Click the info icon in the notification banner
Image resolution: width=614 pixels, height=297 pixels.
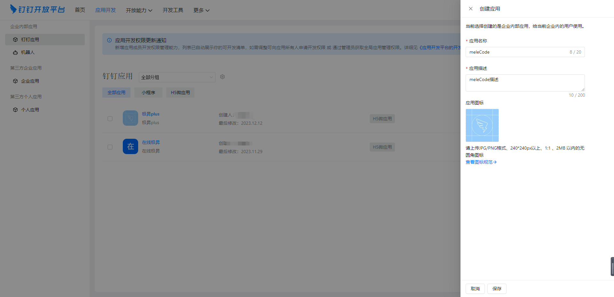109,40
